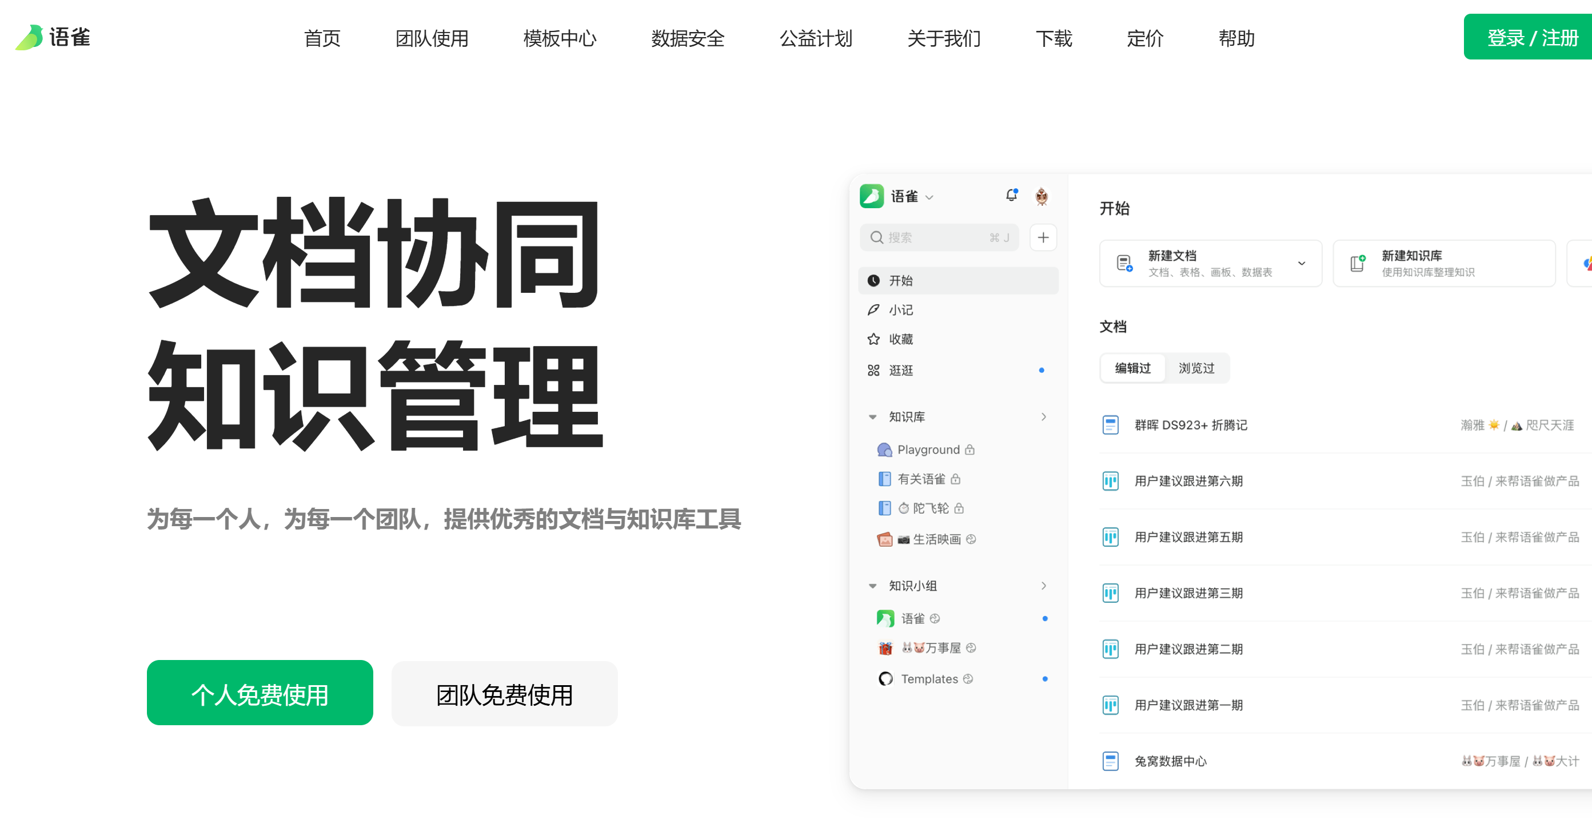Viewport: 1592px width, 819px height.
Task: Click the Templates group circle icon
Action: coord(885,679)
